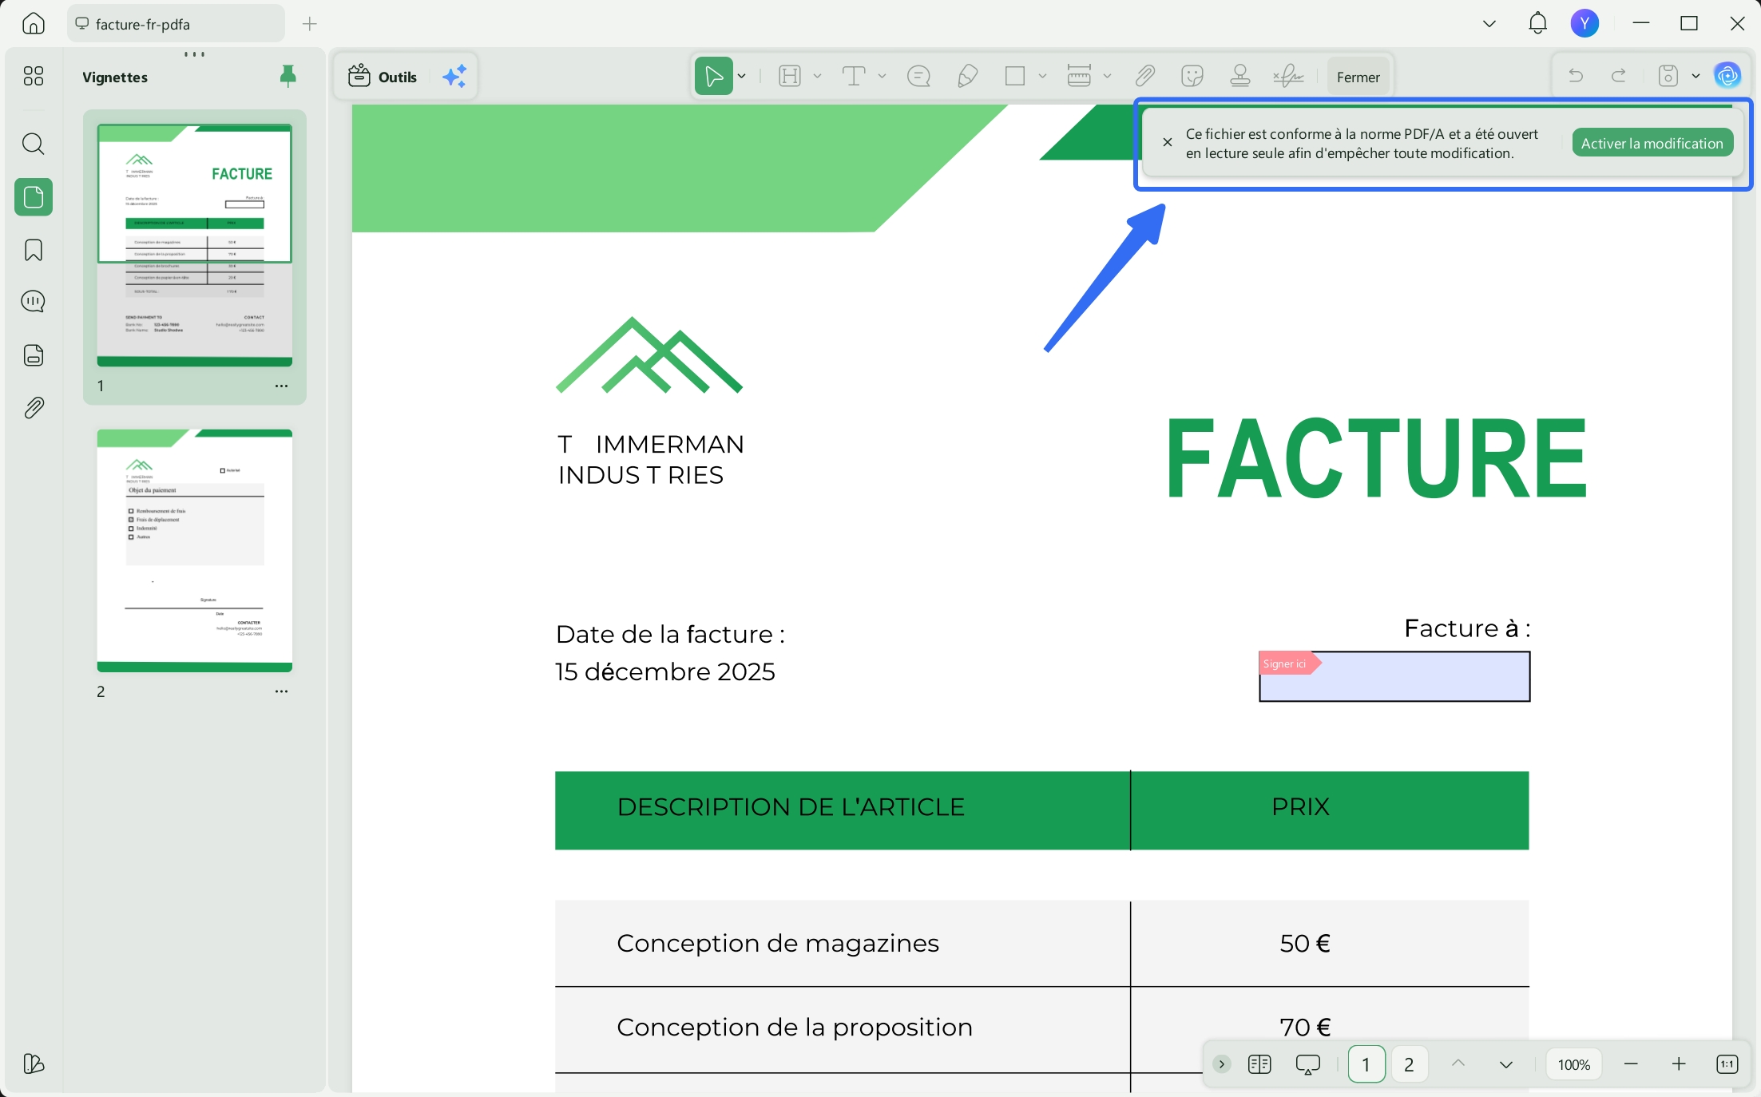Select the measurement ruler tool
1761x1097 pixels.
[x=1079, y=77]
